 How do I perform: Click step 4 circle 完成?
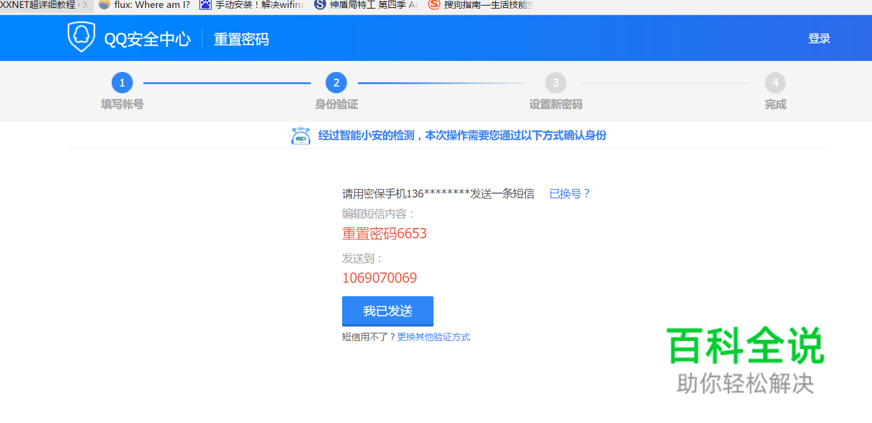coord(775,83)
